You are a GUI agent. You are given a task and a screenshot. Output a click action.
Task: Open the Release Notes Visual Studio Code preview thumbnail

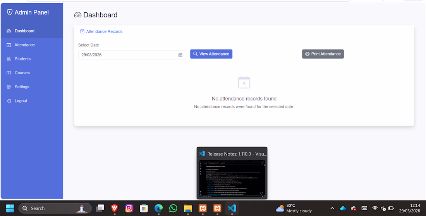coord(232,173)
